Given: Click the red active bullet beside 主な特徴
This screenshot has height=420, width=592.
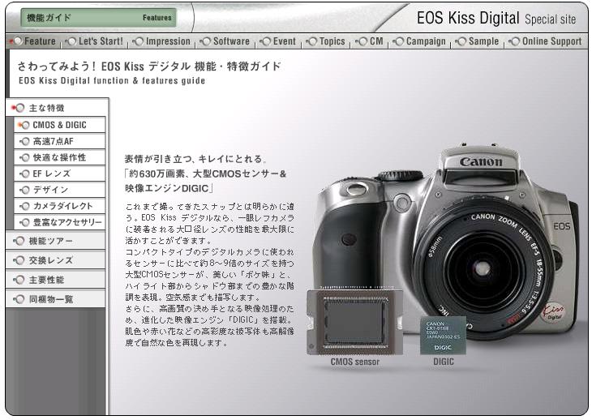Looking at the screenshot, I should click(x=18, y=109).
